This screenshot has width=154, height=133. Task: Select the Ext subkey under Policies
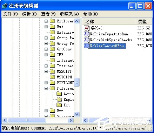click(x=67, y=105)
